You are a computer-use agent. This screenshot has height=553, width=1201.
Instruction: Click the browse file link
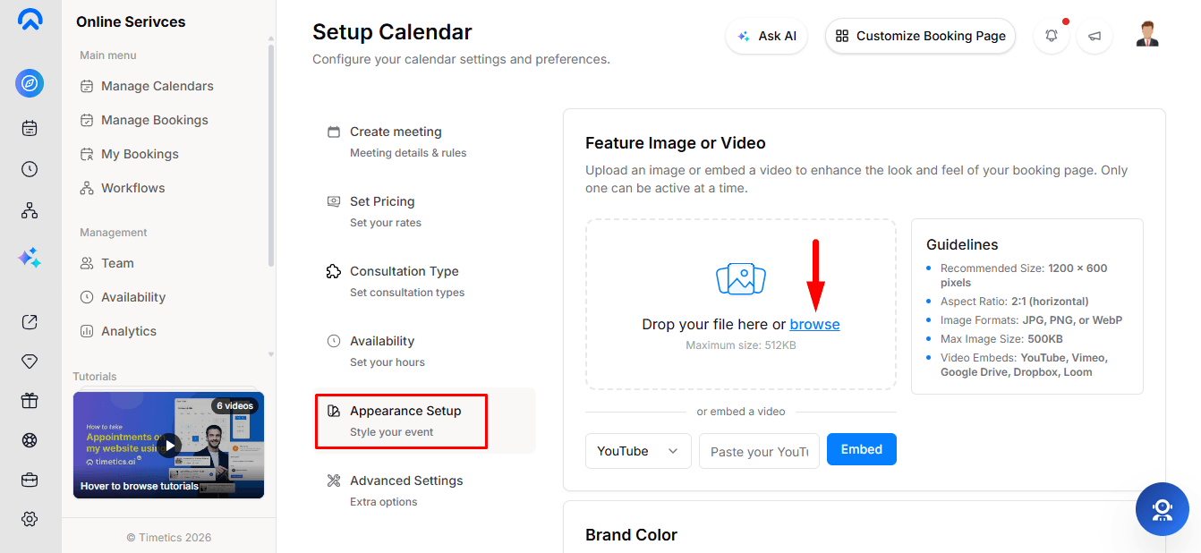(x=814, y=324)
